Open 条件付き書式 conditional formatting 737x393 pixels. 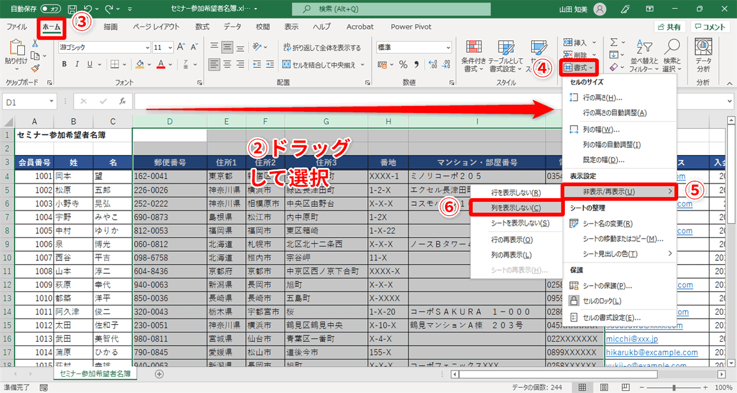[474, 56]
